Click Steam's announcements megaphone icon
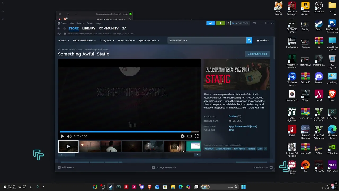This screenshot has width=339, height=191. (x=211, y=23)
